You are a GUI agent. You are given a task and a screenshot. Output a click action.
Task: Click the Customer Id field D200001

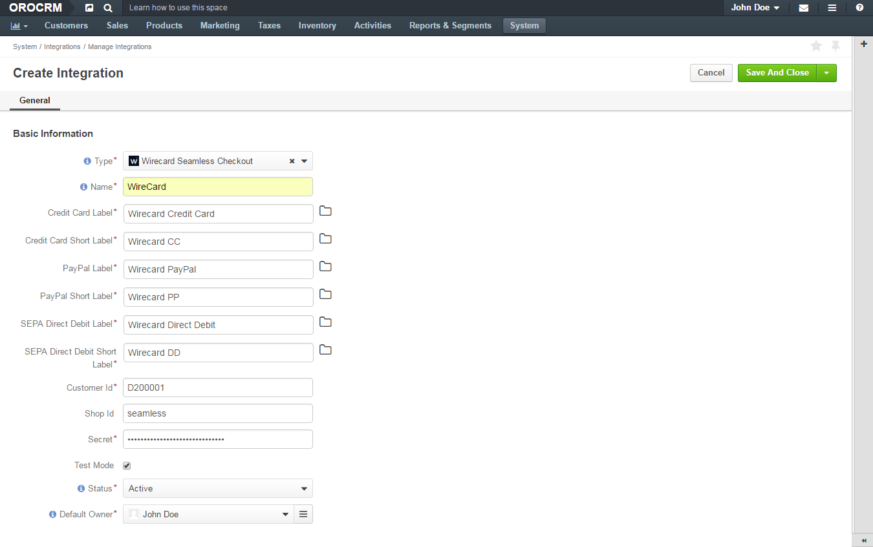tap(218, 387)
